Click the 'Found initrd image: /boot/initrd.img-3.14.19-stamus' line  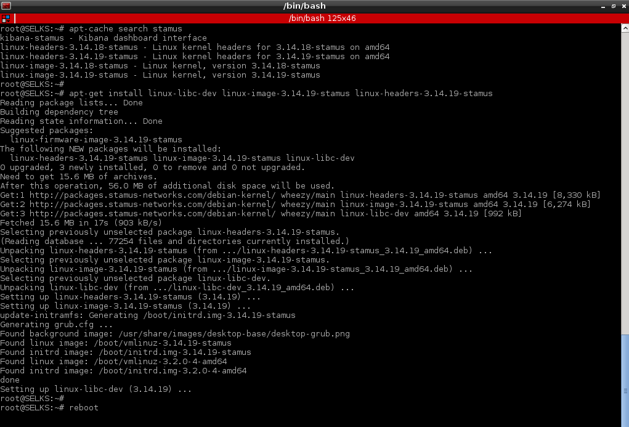click(126, 352)
